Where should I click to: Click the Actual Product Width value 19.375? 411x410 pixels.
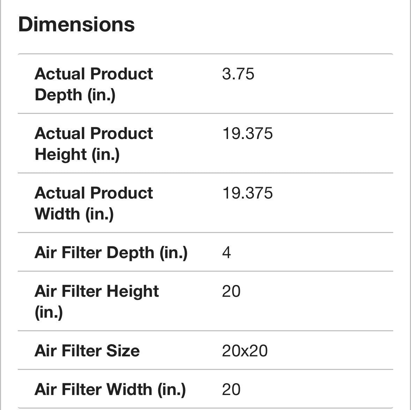pyautogui.click(x=247, y=193)
